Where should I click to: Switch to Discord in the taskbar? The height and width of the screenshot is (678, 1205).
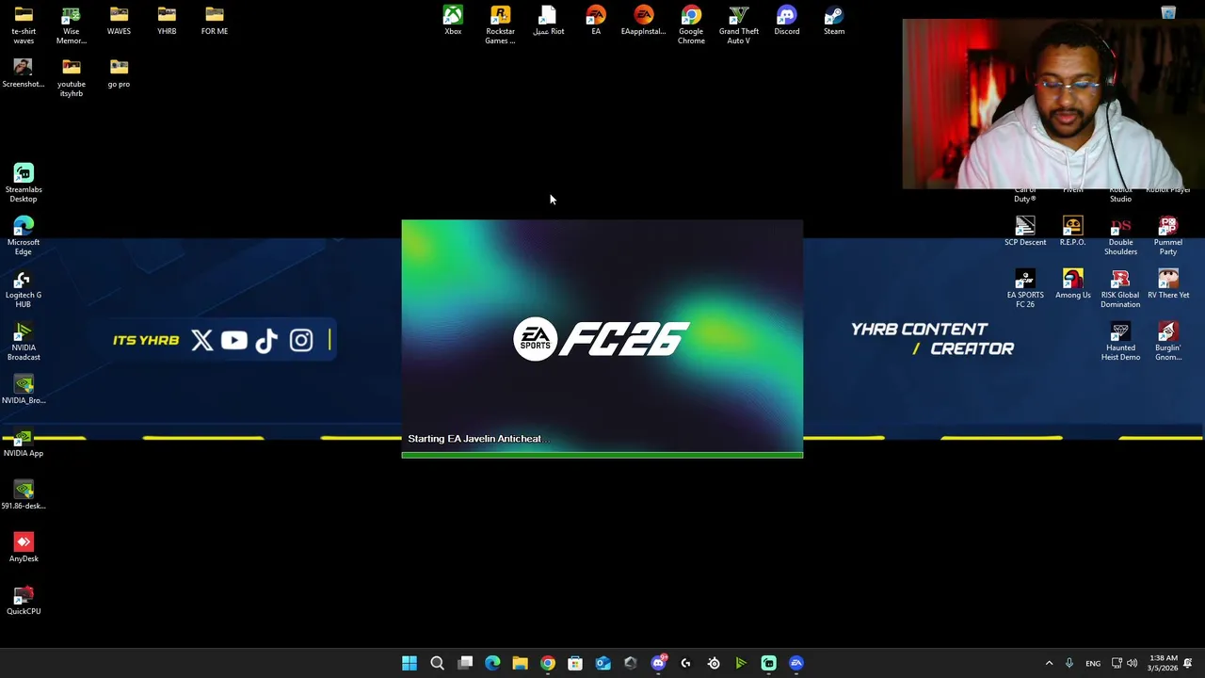pyautogui.click(x=658, y=663)
